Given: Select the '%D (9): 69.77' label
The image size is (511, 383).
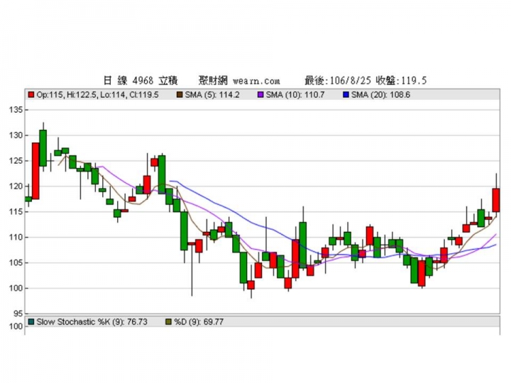Looking at the screenshot, I should pos(199,322).
